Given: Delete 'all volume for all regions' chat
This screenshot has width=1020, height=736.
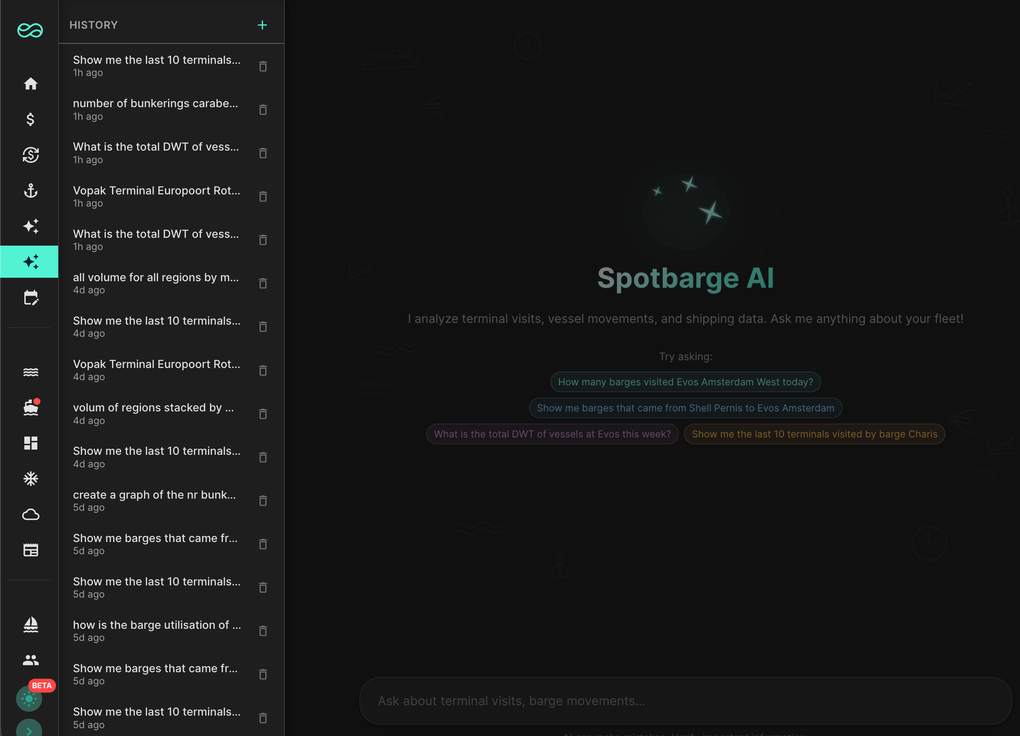Looking at the screenshot, I should click(263, 284).
